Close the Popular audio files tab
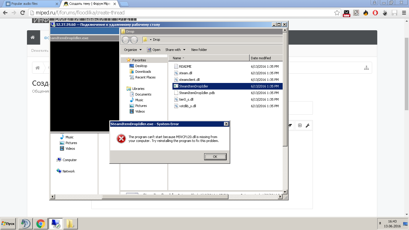This screenshot has width=409, height=230. point(57,4)
